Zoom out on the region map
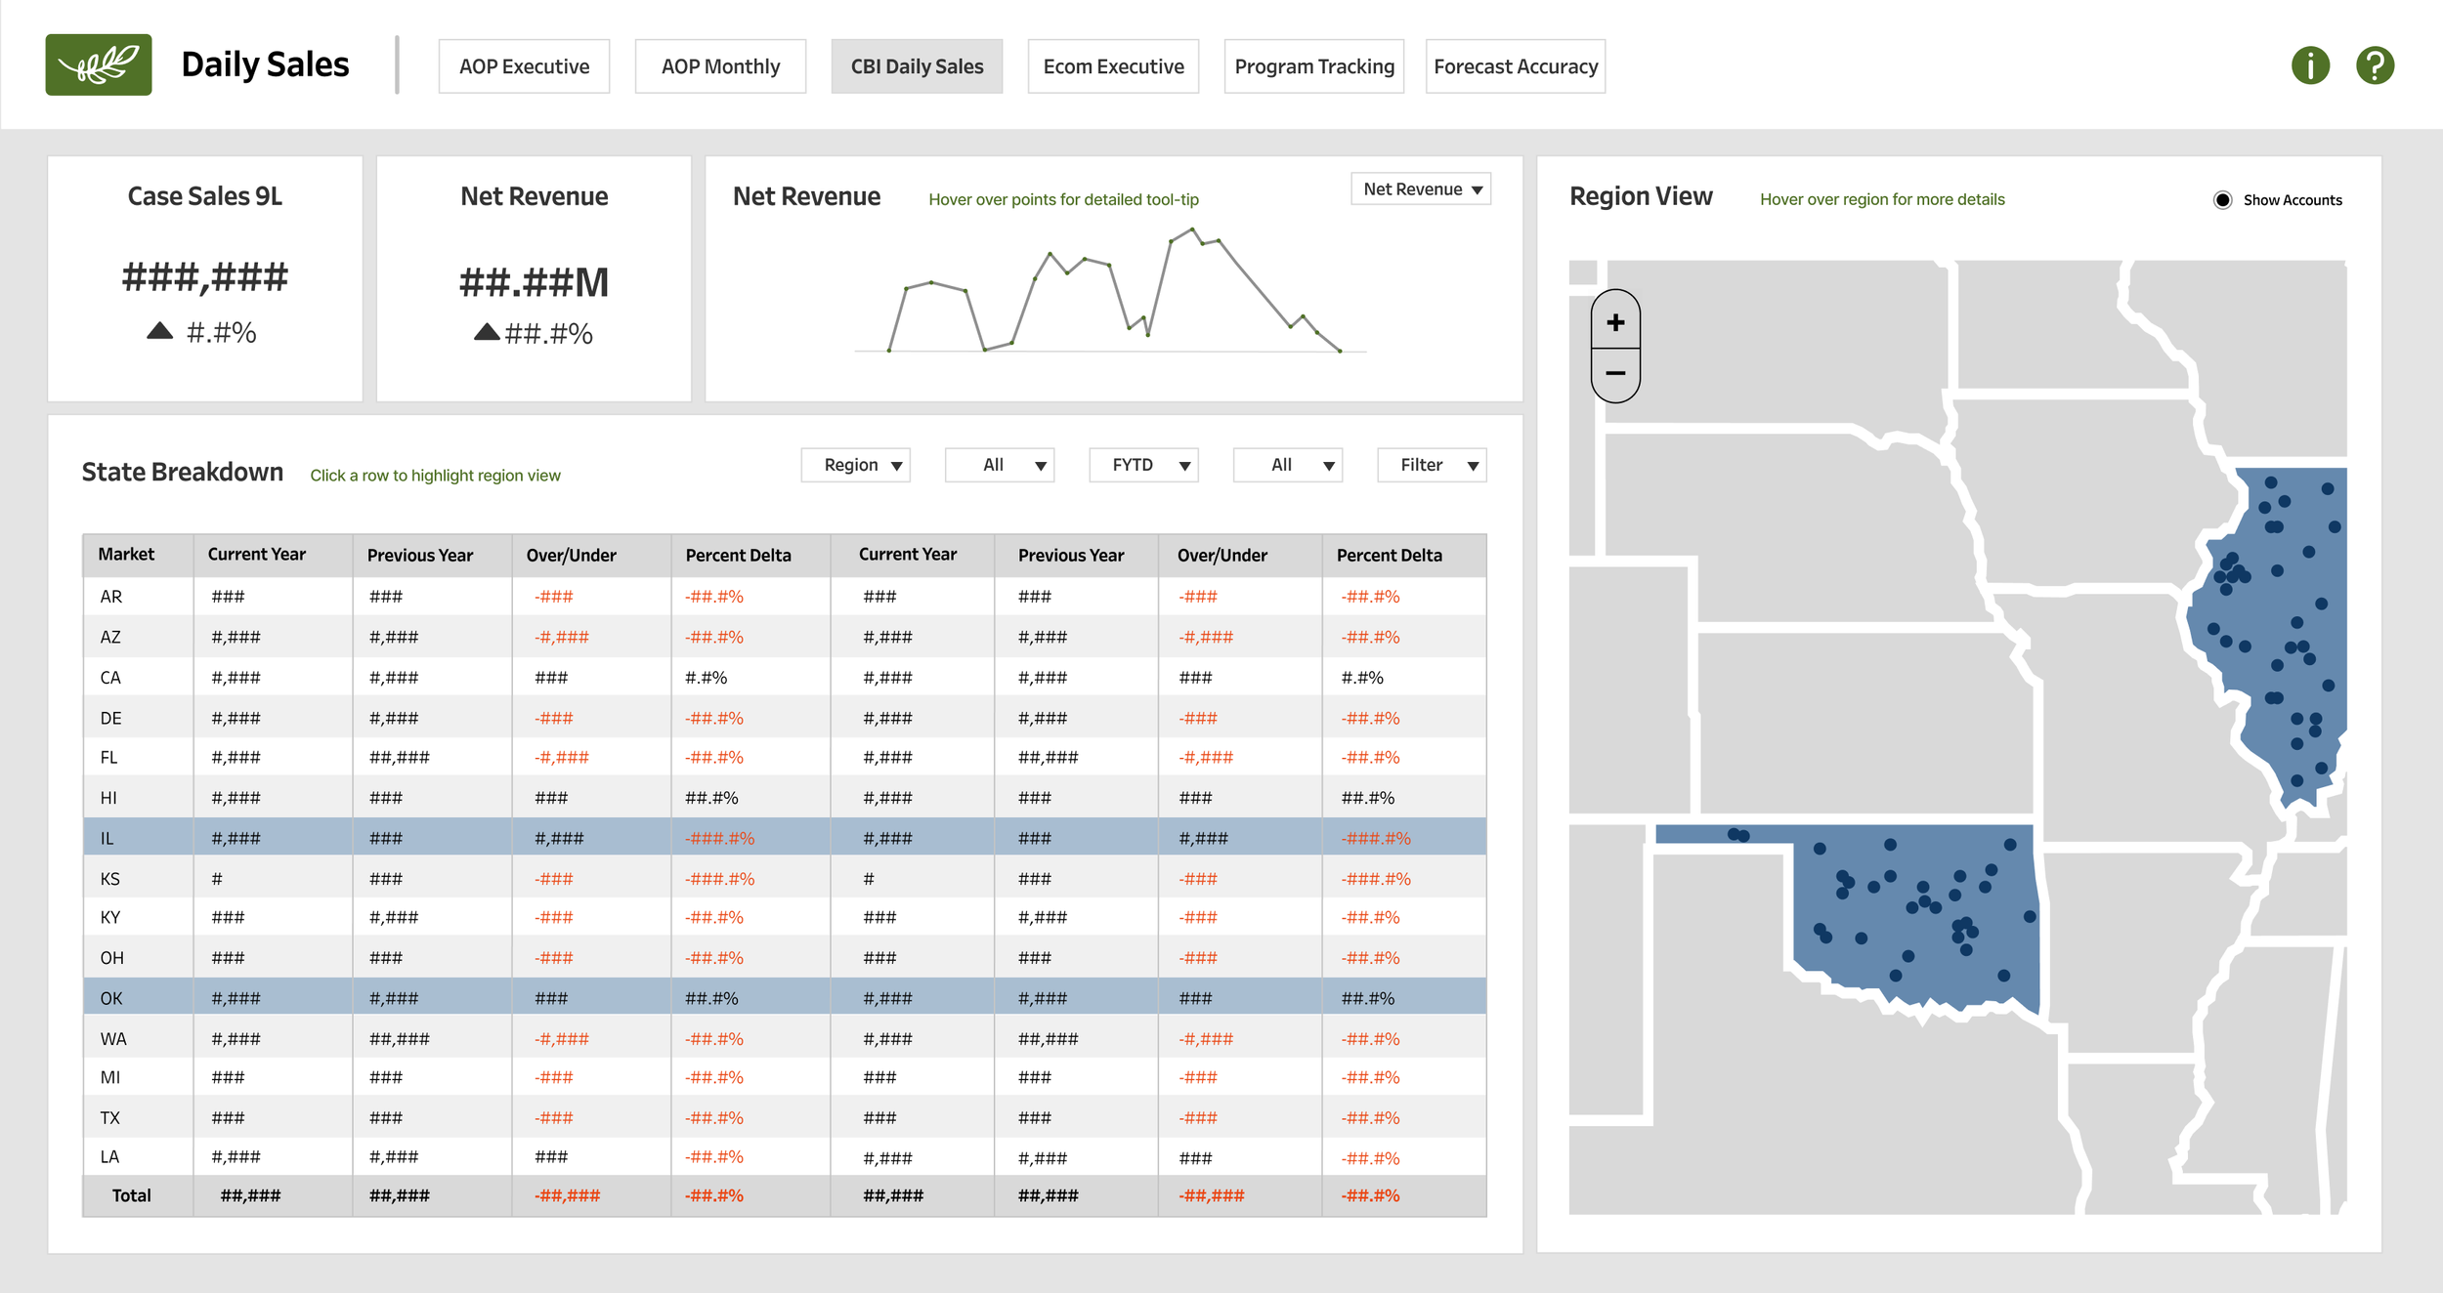 [x=1615, y=374]
